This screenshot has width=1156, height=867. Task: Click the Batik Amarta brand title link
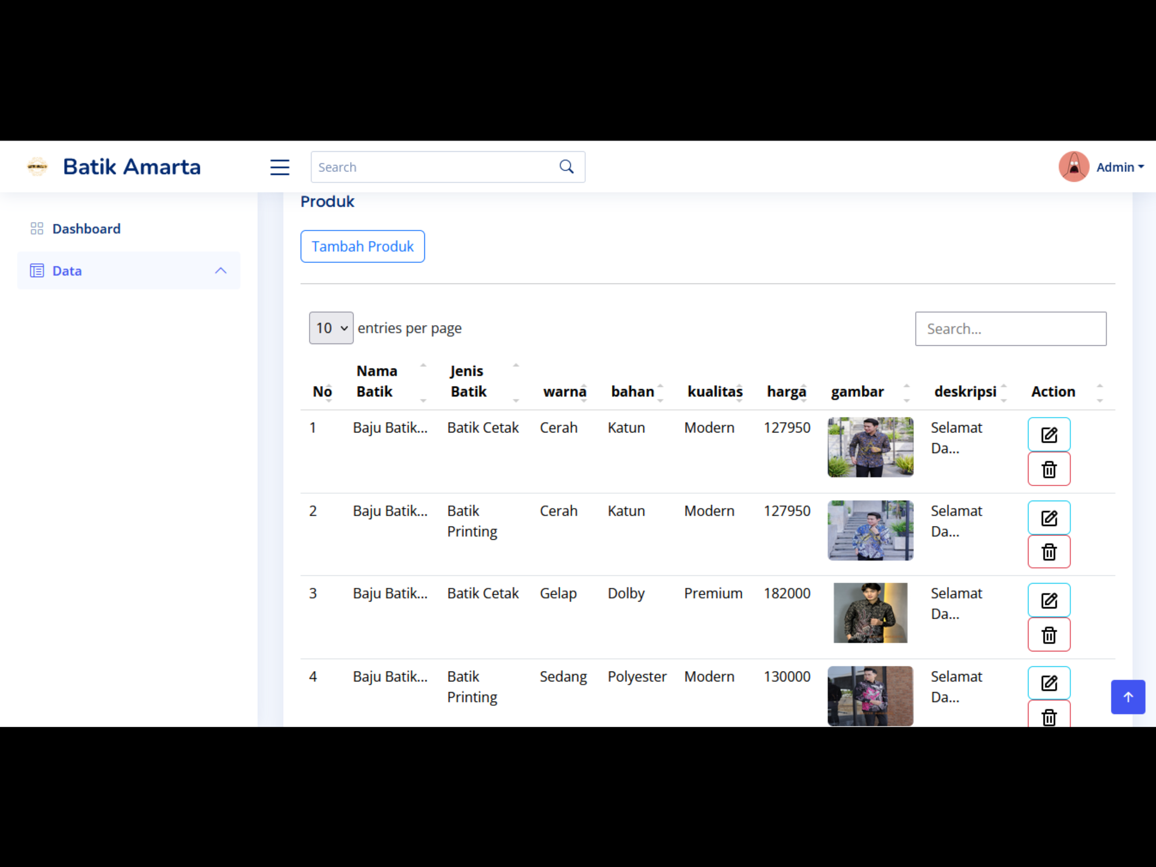click(132, 167)
